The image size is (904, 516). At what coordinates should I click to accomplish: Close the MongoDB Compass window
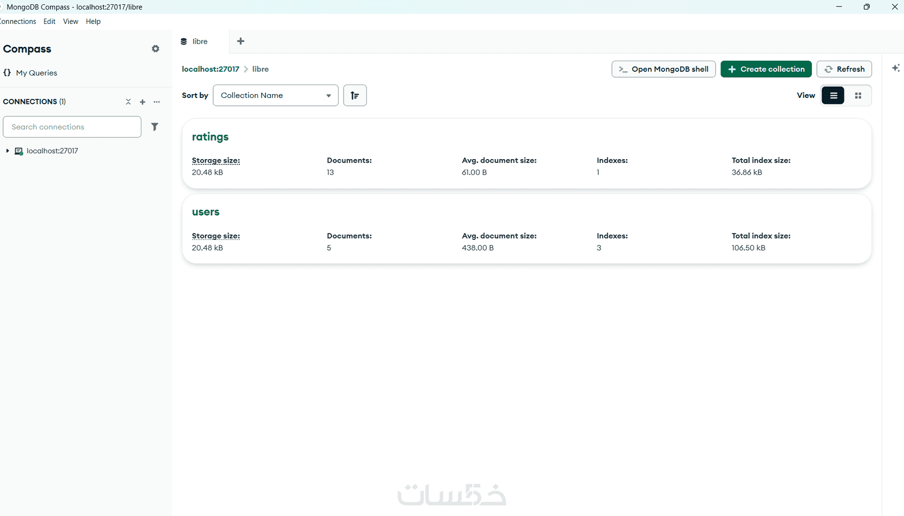894,7
